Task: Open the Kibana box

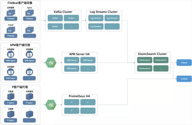Action: pyautogui.click(x=184, y=63)
